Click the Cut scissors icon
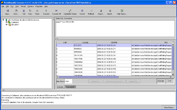Screen dimensions: 177x110 (x=24, y=11)
